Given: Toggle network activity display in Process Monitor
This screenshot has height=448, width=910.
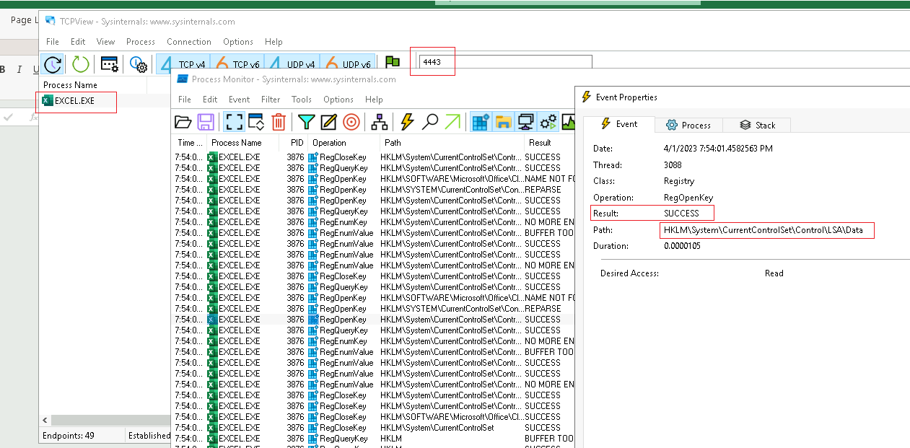Looking at the screenshot, I should [x=526, y=122].
